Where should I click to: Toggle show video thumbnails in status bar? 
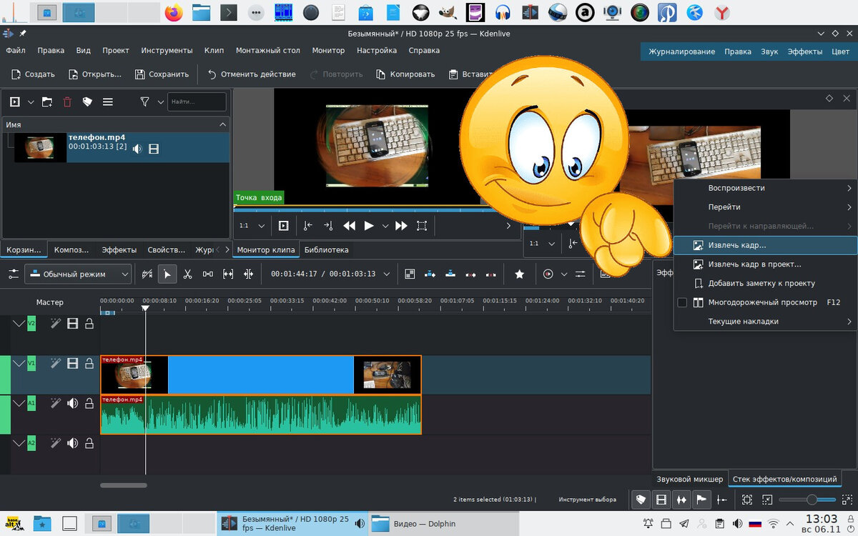tap(661, 500)
